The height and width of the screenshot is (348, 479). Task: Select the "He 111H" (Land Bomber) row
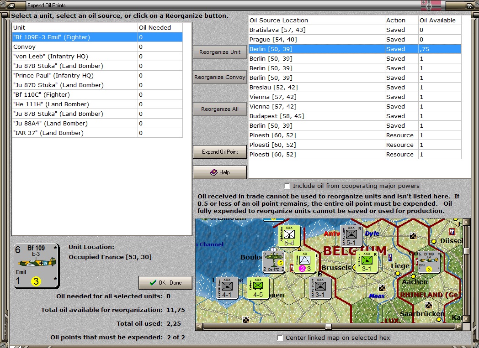[97, 104]
